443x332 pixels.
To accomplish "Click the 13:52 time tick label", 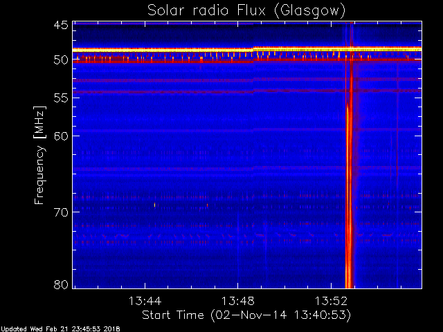I will tap(331, 301).
